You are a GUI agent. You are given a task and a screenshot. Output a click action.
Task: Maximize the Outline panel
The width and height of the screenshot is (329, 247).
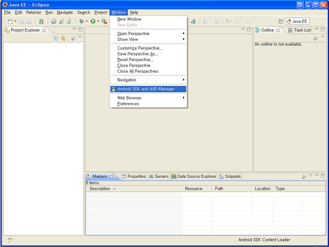[x=322, y=30]
